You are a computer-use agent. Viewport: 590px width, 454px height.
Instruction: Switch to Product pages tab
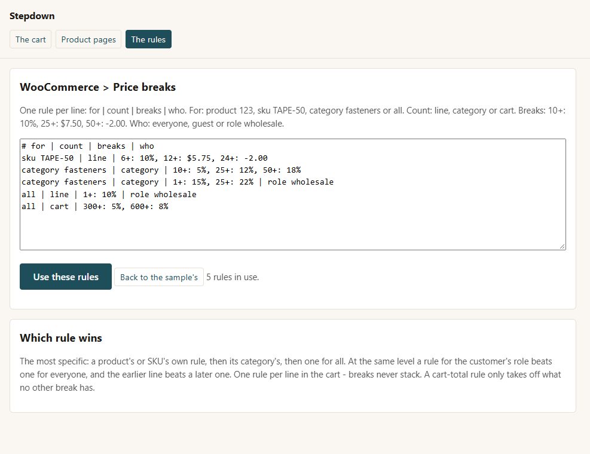pos(88,39)
